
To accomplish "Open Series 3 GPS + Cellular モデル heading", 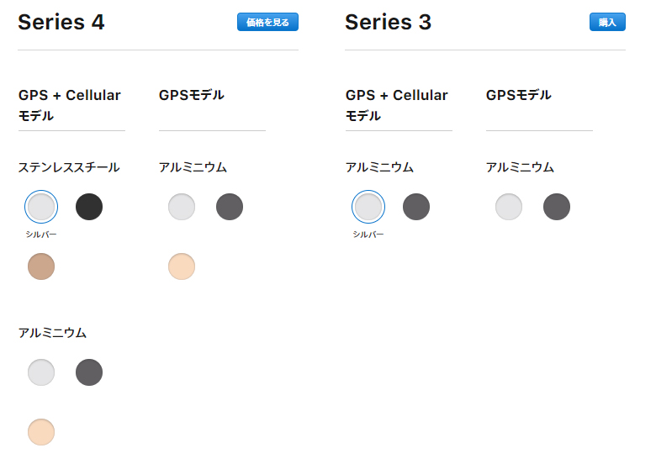I will [397, 105].
